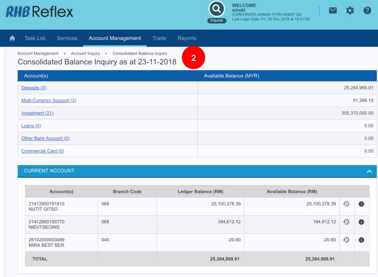
Task: View history for account 21412900193770
Action: coord(346,222)
